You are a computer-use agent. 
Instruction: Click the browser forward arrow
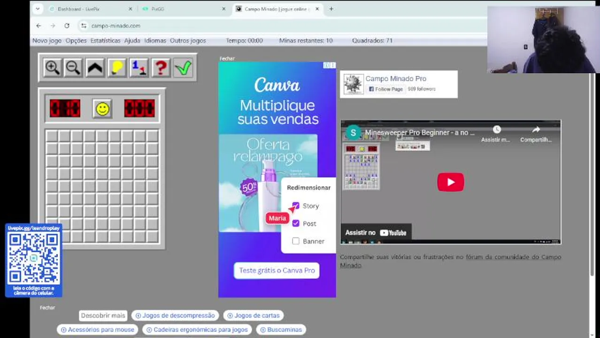(53, 26)
